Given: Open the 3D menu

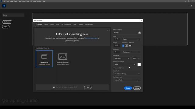Looking at the screenshot, I should tap(31, 1).
